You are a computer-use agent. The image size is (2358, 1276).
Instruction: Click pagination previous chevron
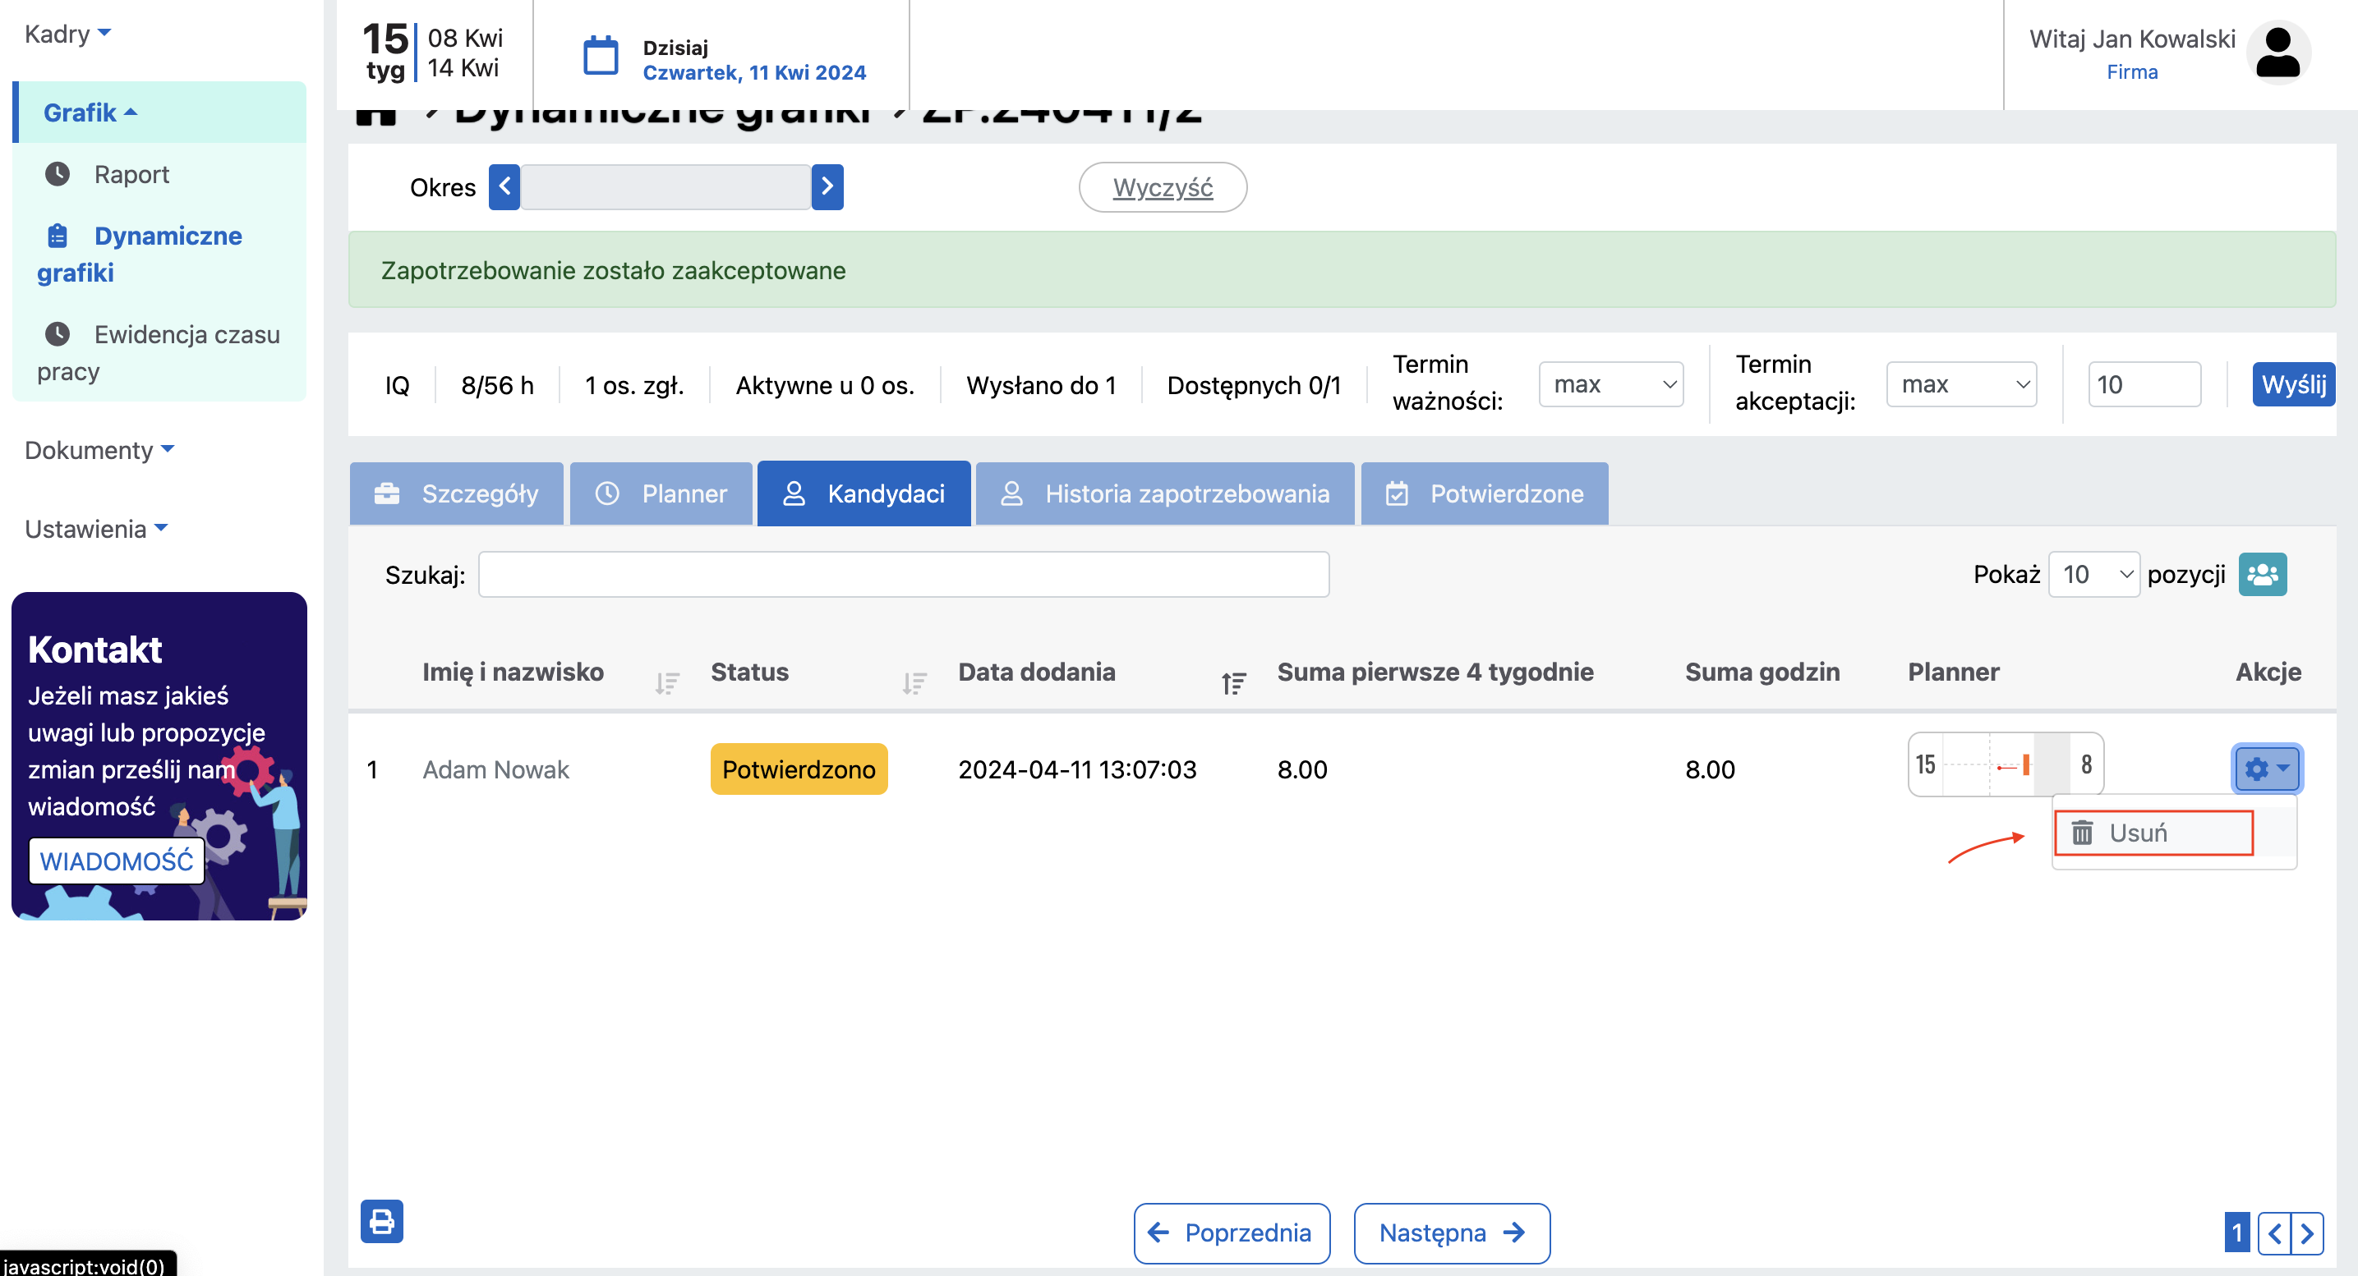pos(2274,1232)
